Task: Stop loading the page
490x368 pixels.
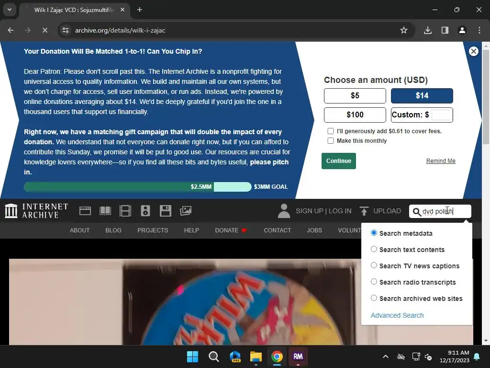Action: click(45, 30)
